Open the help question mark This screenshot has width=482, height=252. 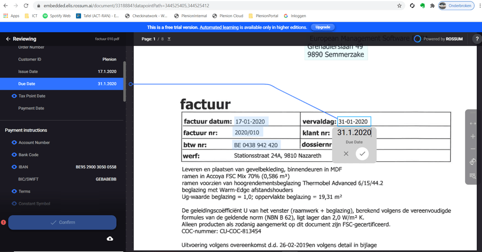pos(476,39)
